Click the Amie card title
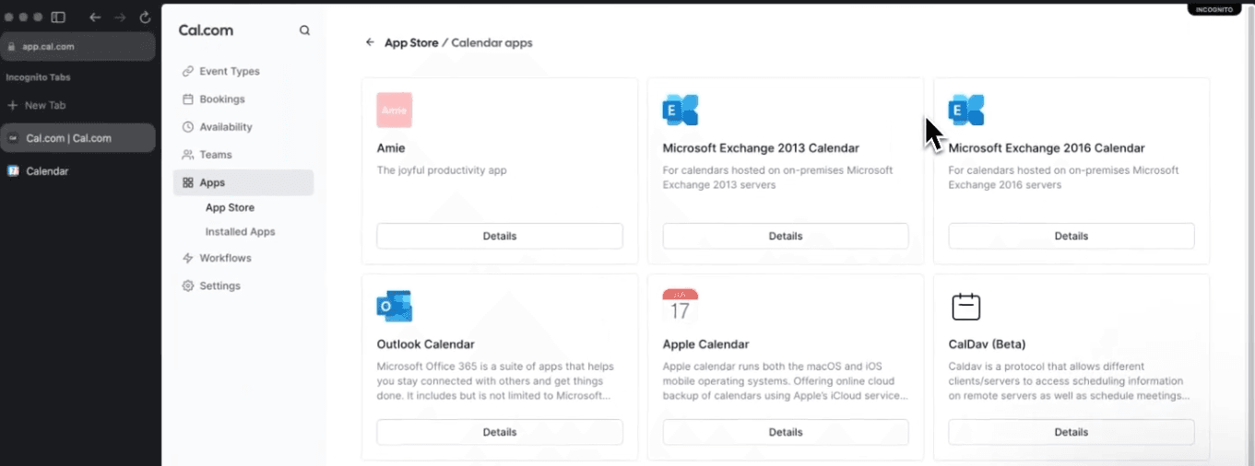This screenshot has height=466, width=1255. click(x=391, y=147)
